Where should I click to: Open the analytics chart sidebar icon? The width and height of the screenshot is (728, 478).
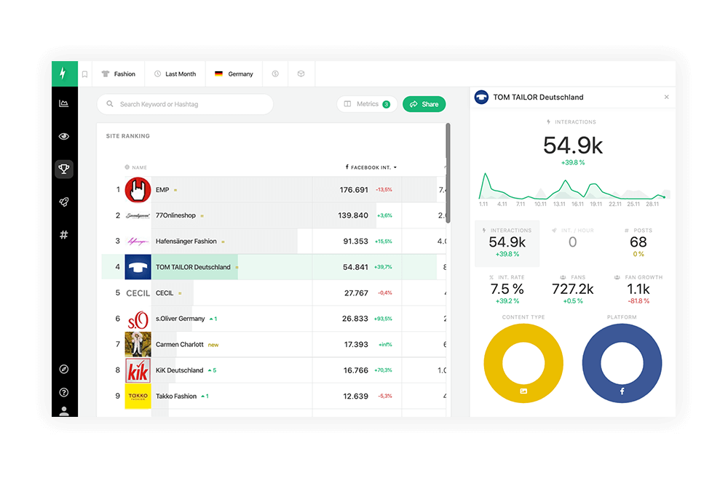click(x=64, y=103)
